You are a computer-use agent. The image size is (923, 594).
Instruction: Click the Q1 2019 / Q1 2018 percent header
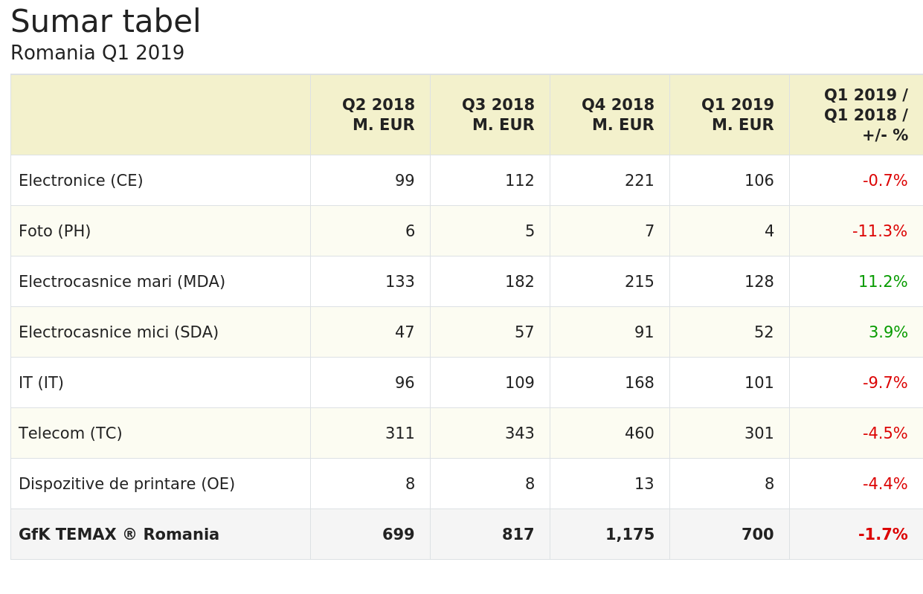pos(865,115)
